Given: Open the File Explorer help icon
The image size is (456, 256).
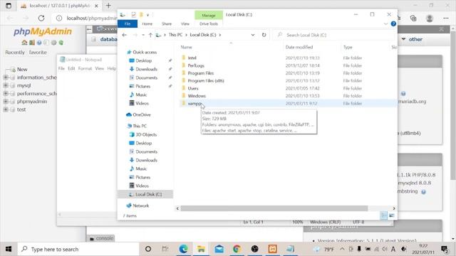Looking at the screenshot, I should click(393, 23).
